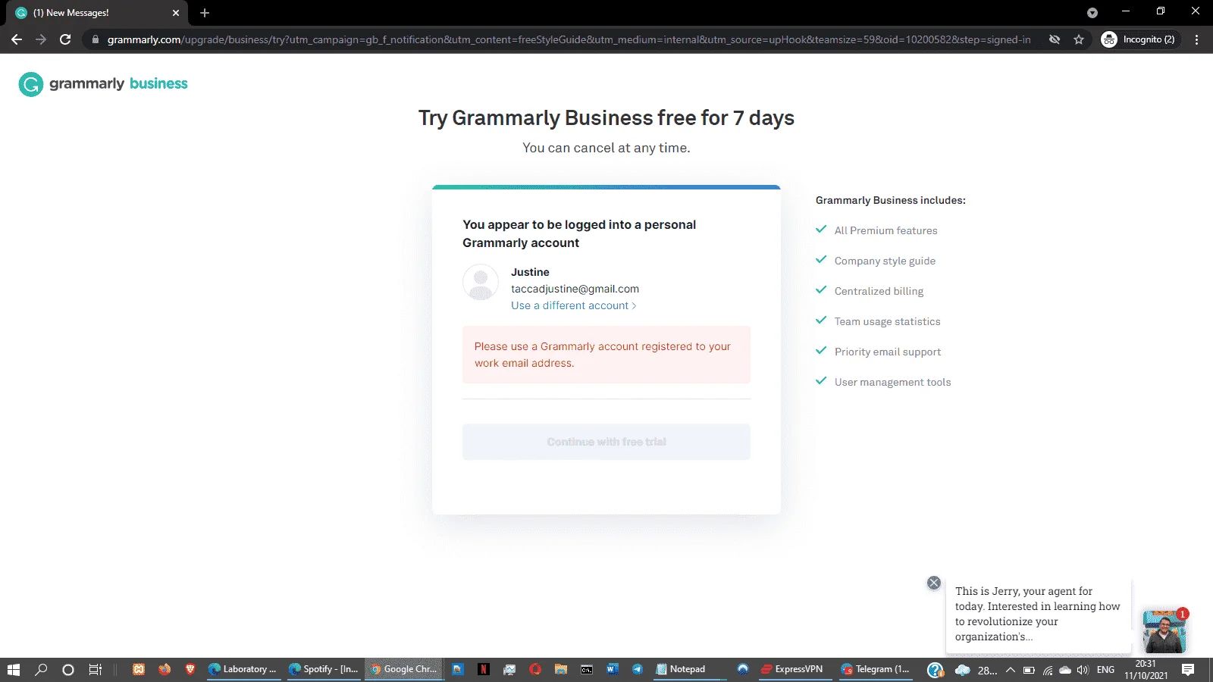The width and height of the screenshot is (1213, 682).
Task: Open the weather widget in the taskbar
Action: (x=976, y=670)
